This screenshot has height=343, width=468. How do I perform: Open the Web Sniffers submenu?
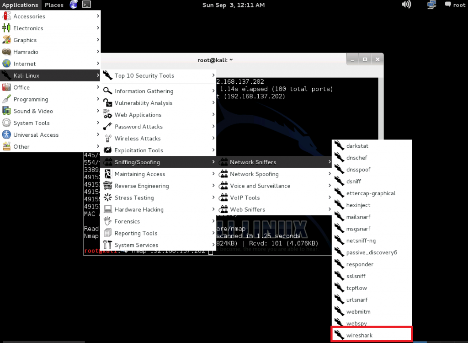click(x=274, y=209)
